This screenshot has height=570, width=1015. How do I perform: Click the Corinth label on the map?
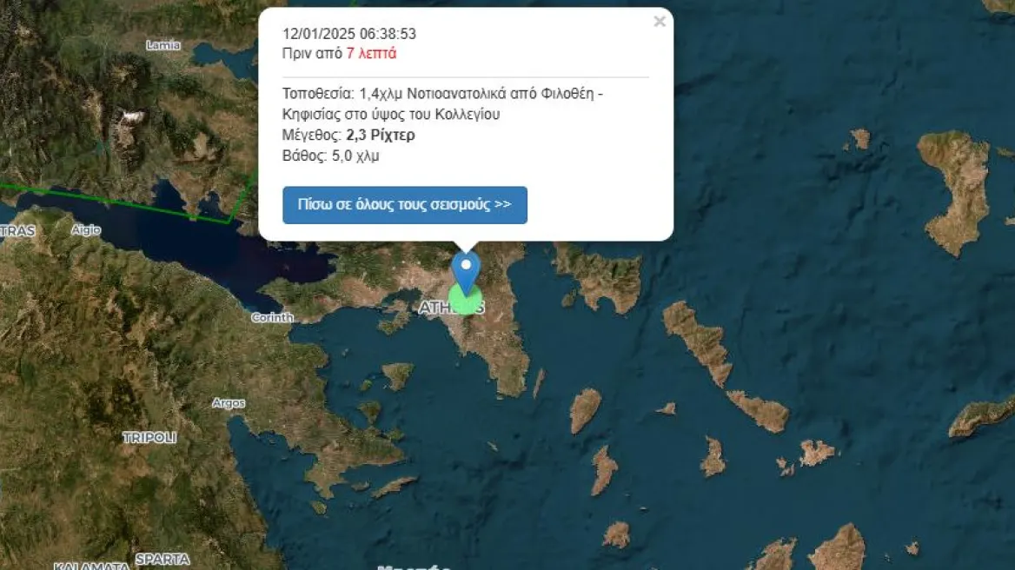tap(272, 317)
